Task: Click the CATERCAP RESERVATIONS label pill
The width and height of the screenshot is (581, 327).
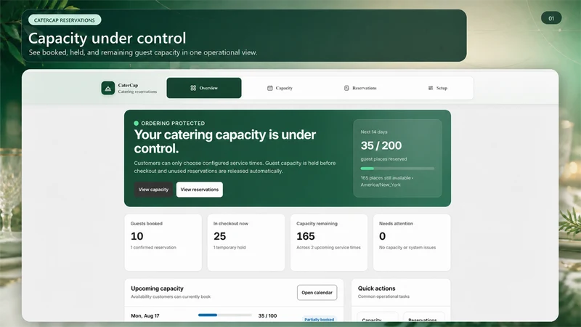Action: [x=65, y=20]
